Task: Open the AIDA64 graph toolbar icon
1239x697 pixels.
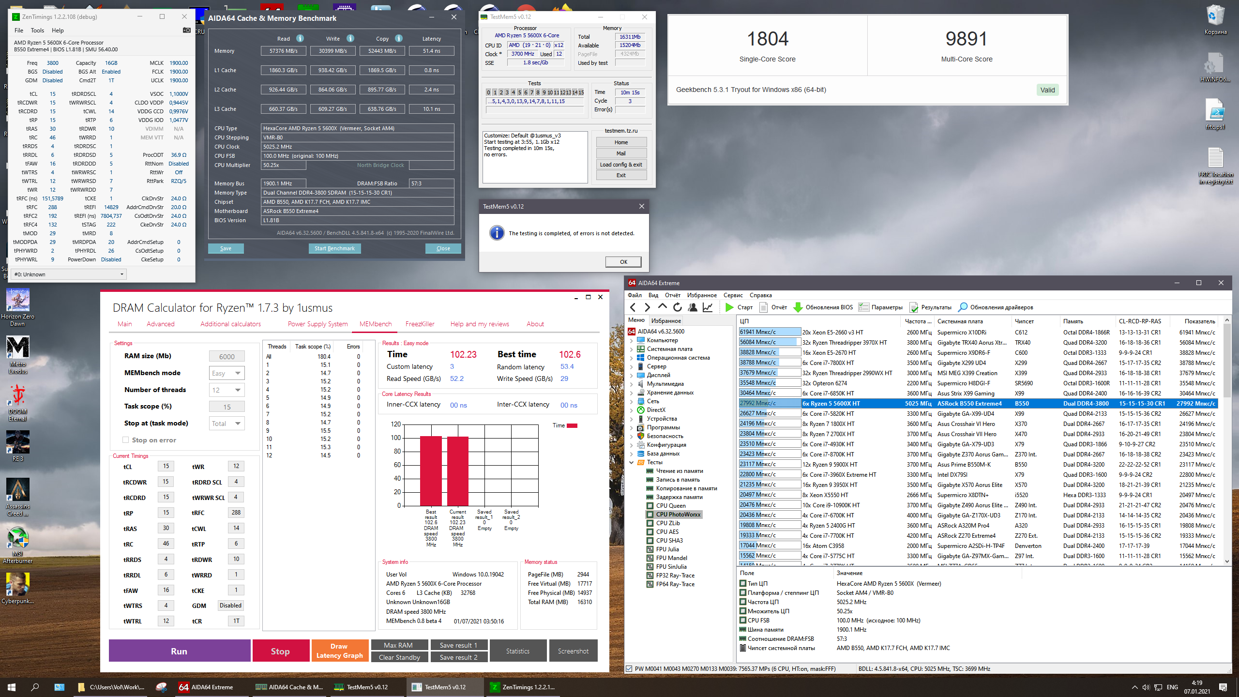Action: pos(708,307)
